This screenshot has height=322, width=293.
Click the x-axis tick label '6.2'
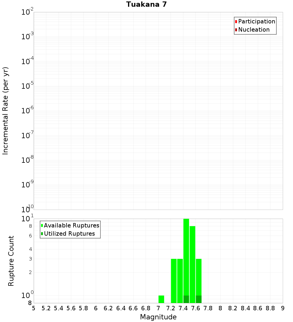tap(108, 309)
